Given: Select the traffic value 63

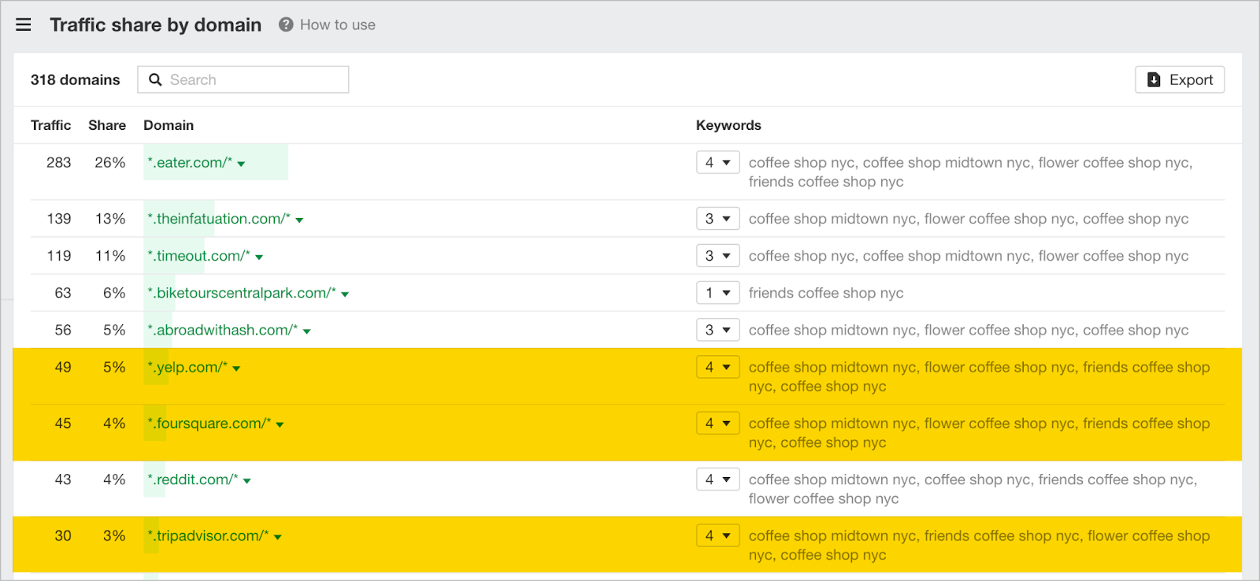Looking at the screenshot, I should 63,293.
